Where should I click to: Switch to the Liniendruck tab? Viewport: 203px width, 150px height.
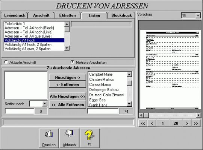click(14, 15)
